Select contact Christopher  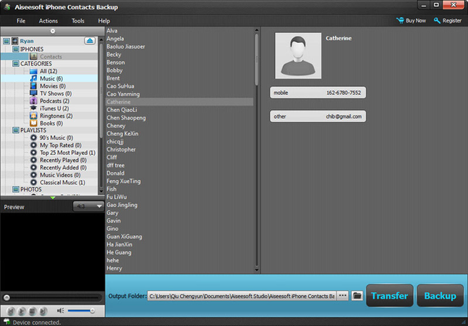[179, 149]
